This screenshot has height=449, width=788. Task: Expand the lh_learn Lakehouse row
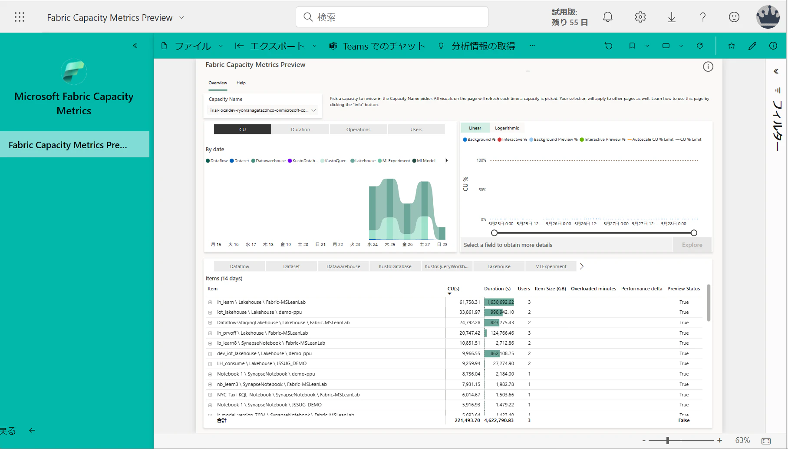[x=210, y=302]
